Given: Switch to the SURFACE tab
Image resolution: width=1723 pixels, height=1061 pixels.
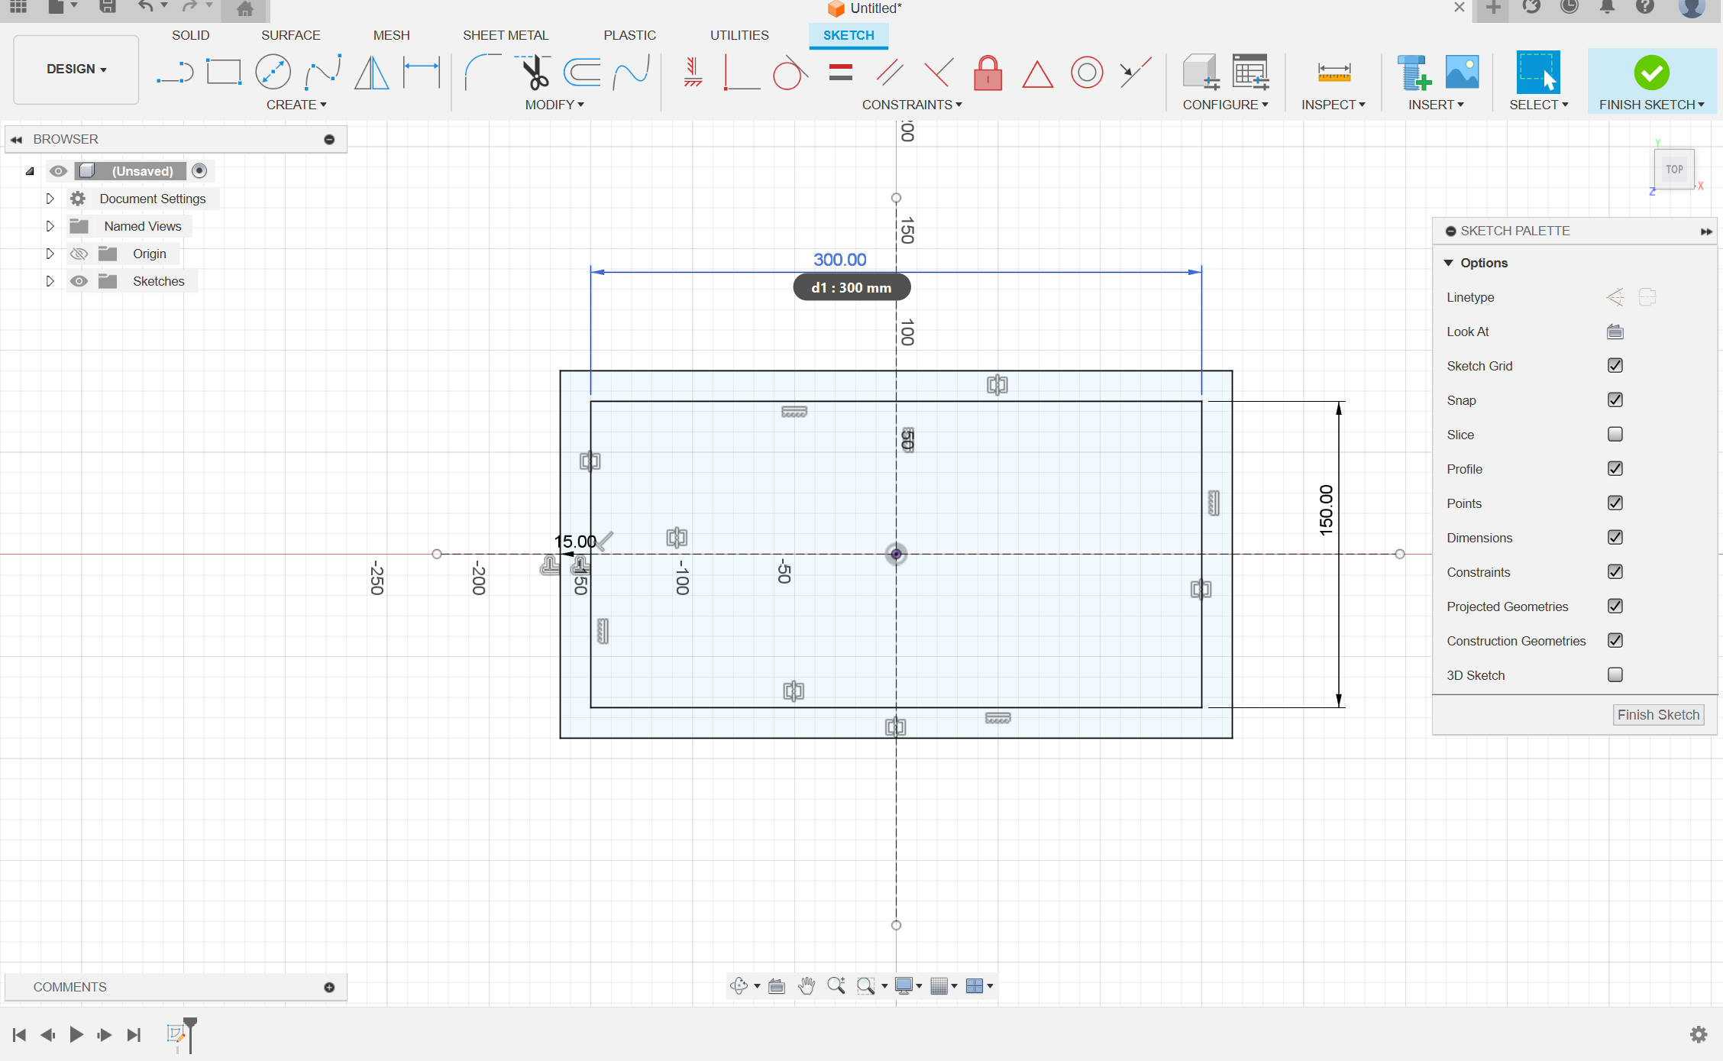Looking at the screenshot, I should 290,35.
